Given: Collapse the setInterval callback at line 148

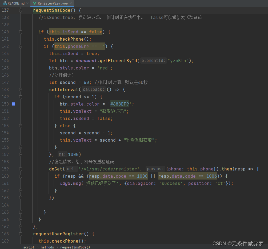Looking at the screenshot, I should coord(21,90).
